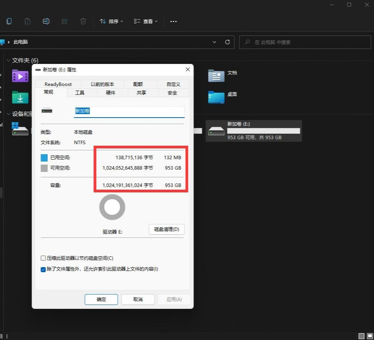Click the 取消 button
The image size is (374, 340).
click(x=138, y=299)
